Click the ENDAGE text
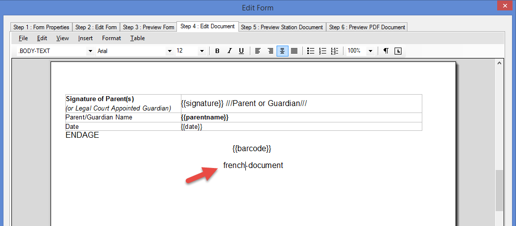516x226 pixels. click(82, 135)
